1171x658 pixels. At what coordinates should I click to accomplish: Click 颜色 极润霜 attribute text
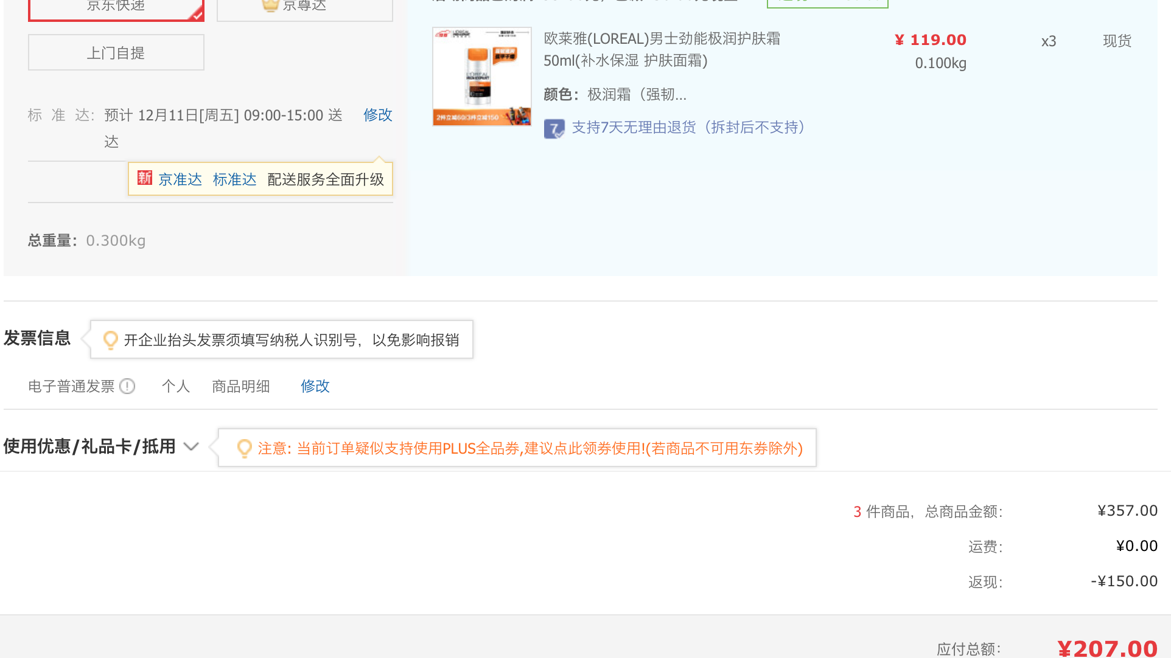coord(615,94)
